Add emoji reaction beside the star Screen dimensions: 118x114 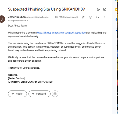point(90,17)
